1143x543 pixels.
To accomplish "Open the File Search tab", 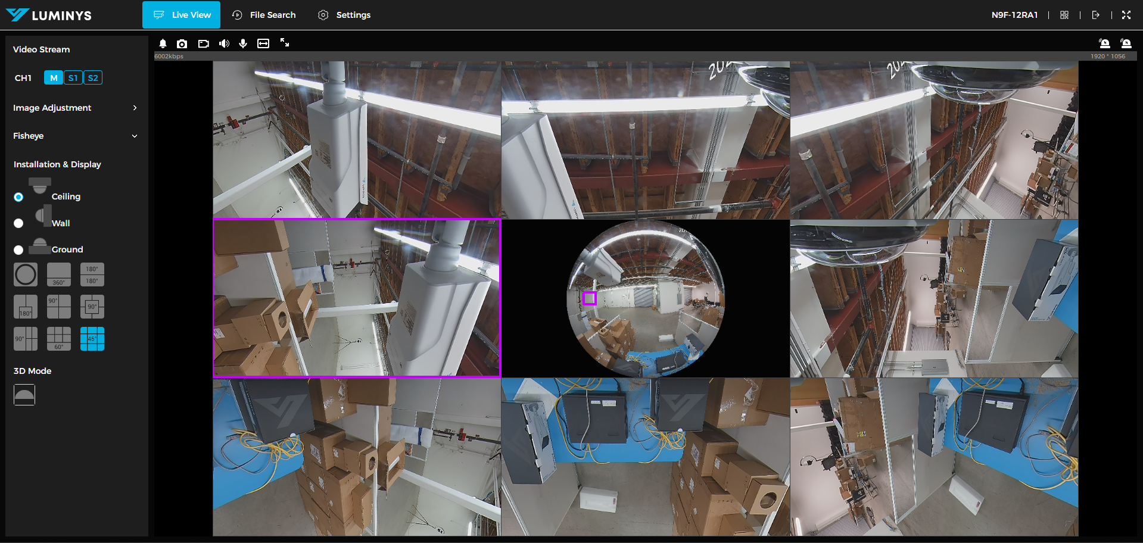I will [x=264, y=15].
